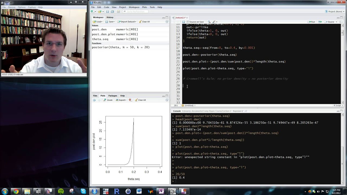Maximize the Console pane
This screenshot has width=347, height=195.
(x=342, y=111)
